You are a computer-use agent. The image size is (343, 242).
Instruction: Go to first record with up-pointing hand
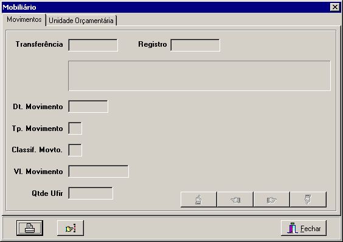click(199, 200)
